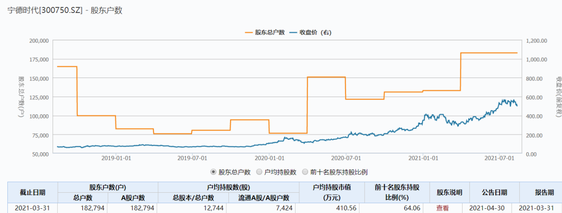Click the A股户数 column header
This screenshot has height=213, width=562.
133,197
